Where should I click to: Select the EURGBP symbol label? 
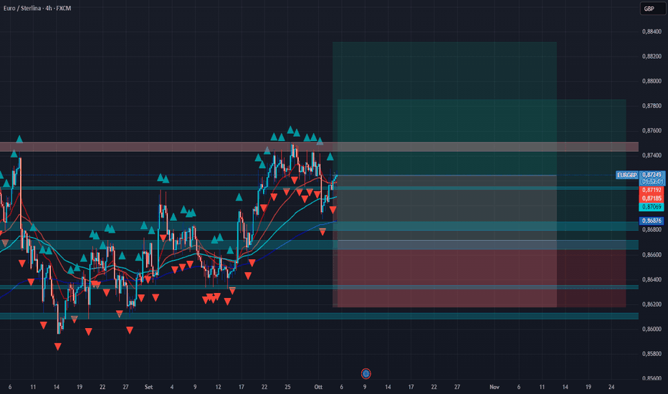(x=627, y=175)
